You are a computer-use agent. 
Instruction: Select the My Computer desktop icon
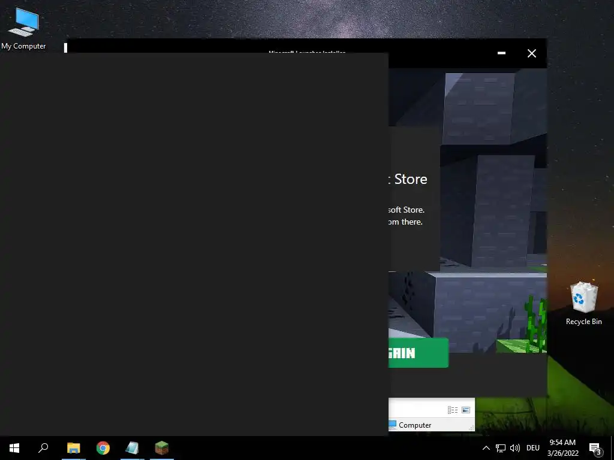click(23, 29)
